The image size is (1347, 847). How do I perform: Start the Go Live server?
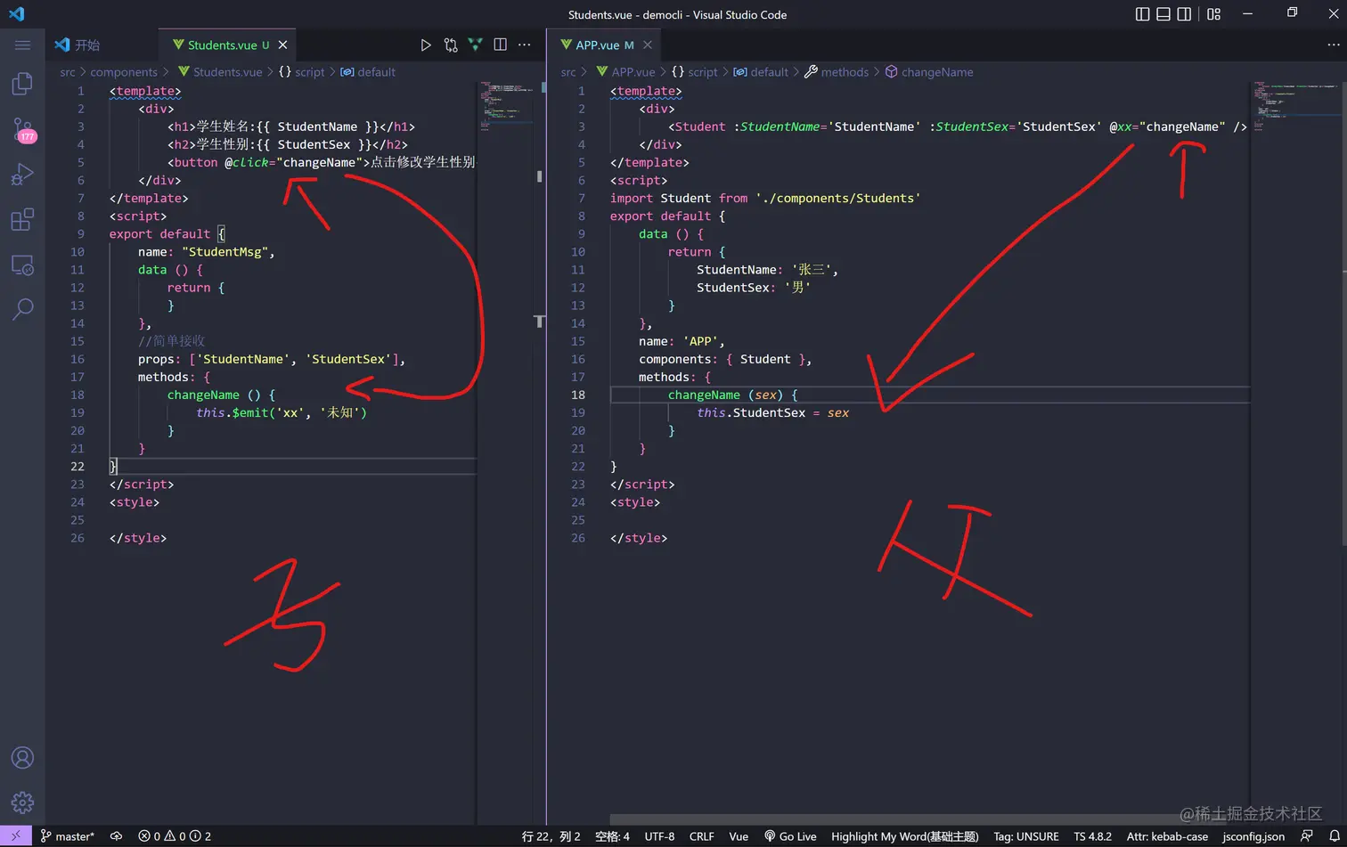coord(790,836)
